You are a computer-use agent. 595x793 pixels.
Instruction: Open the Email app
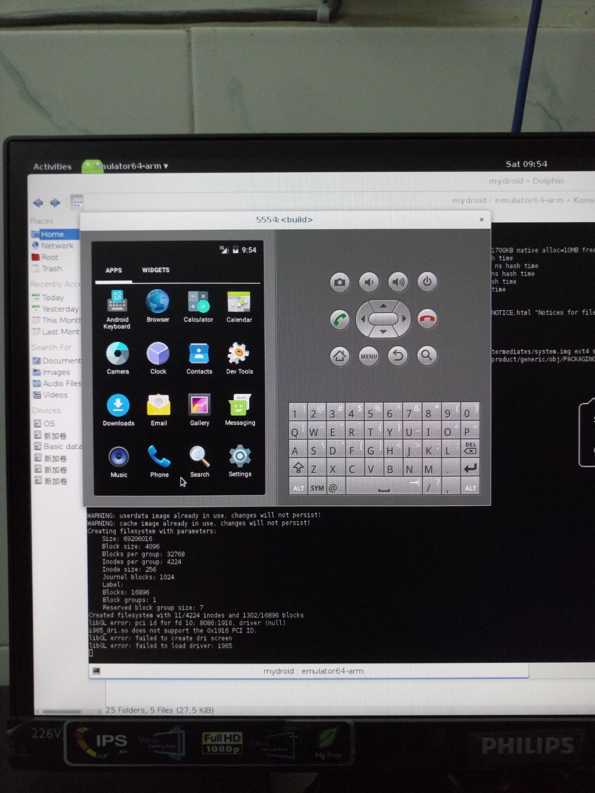(x=159, y=410)
